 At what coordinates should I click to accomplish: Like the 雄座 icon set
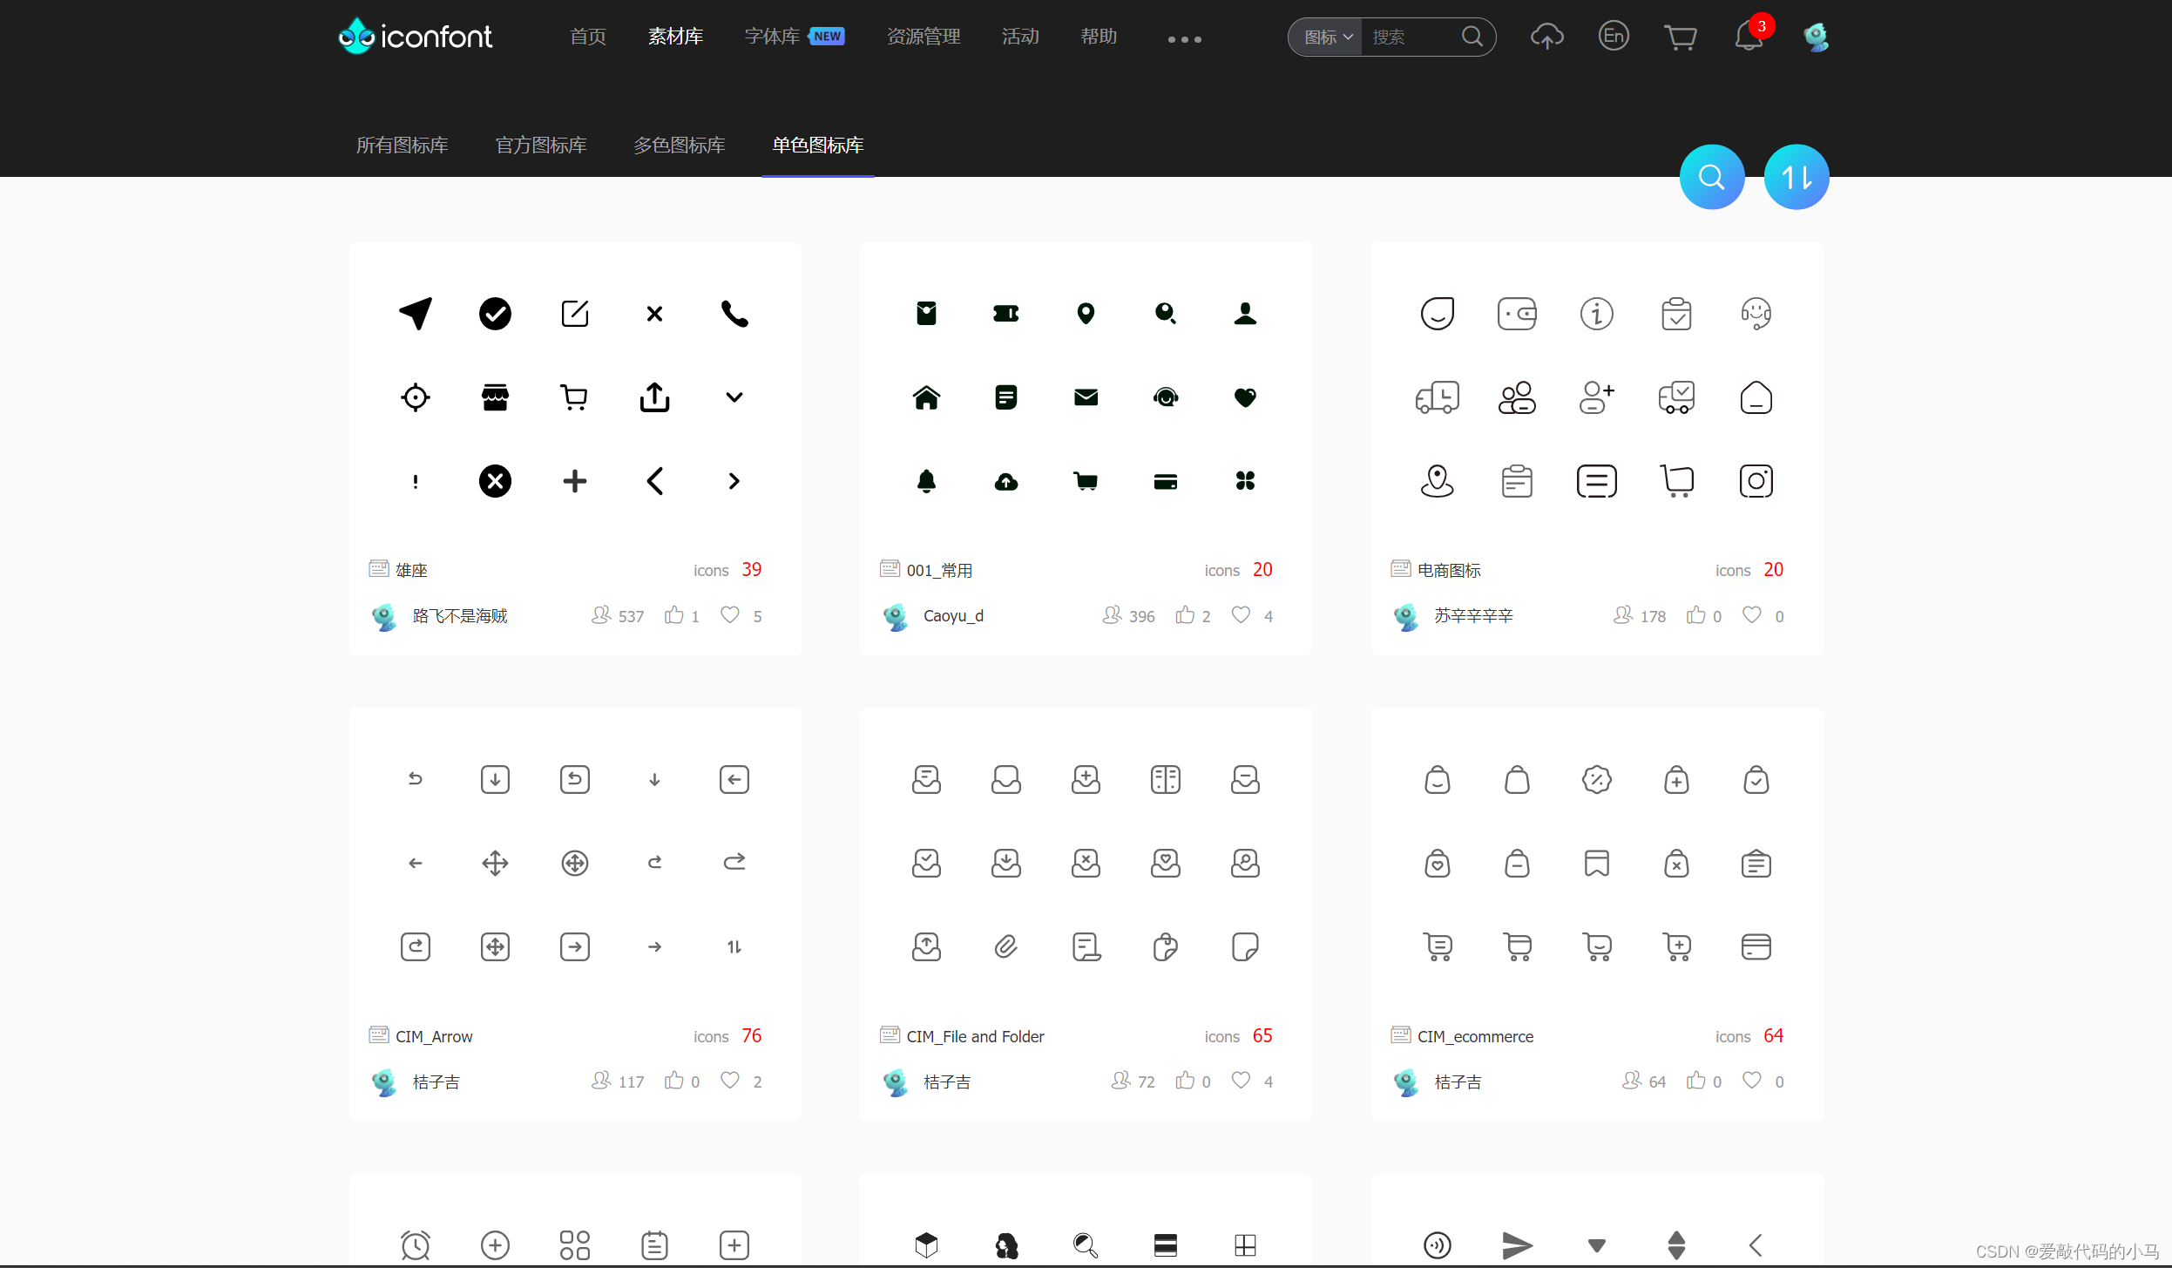pos(673,615)
